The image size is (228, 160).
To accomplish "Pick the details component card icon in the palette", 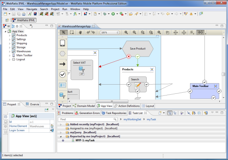I will pos(62,85).
